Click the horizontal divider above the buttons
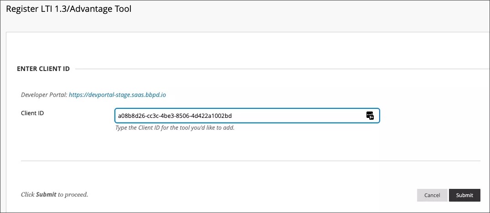 [250, 161]
